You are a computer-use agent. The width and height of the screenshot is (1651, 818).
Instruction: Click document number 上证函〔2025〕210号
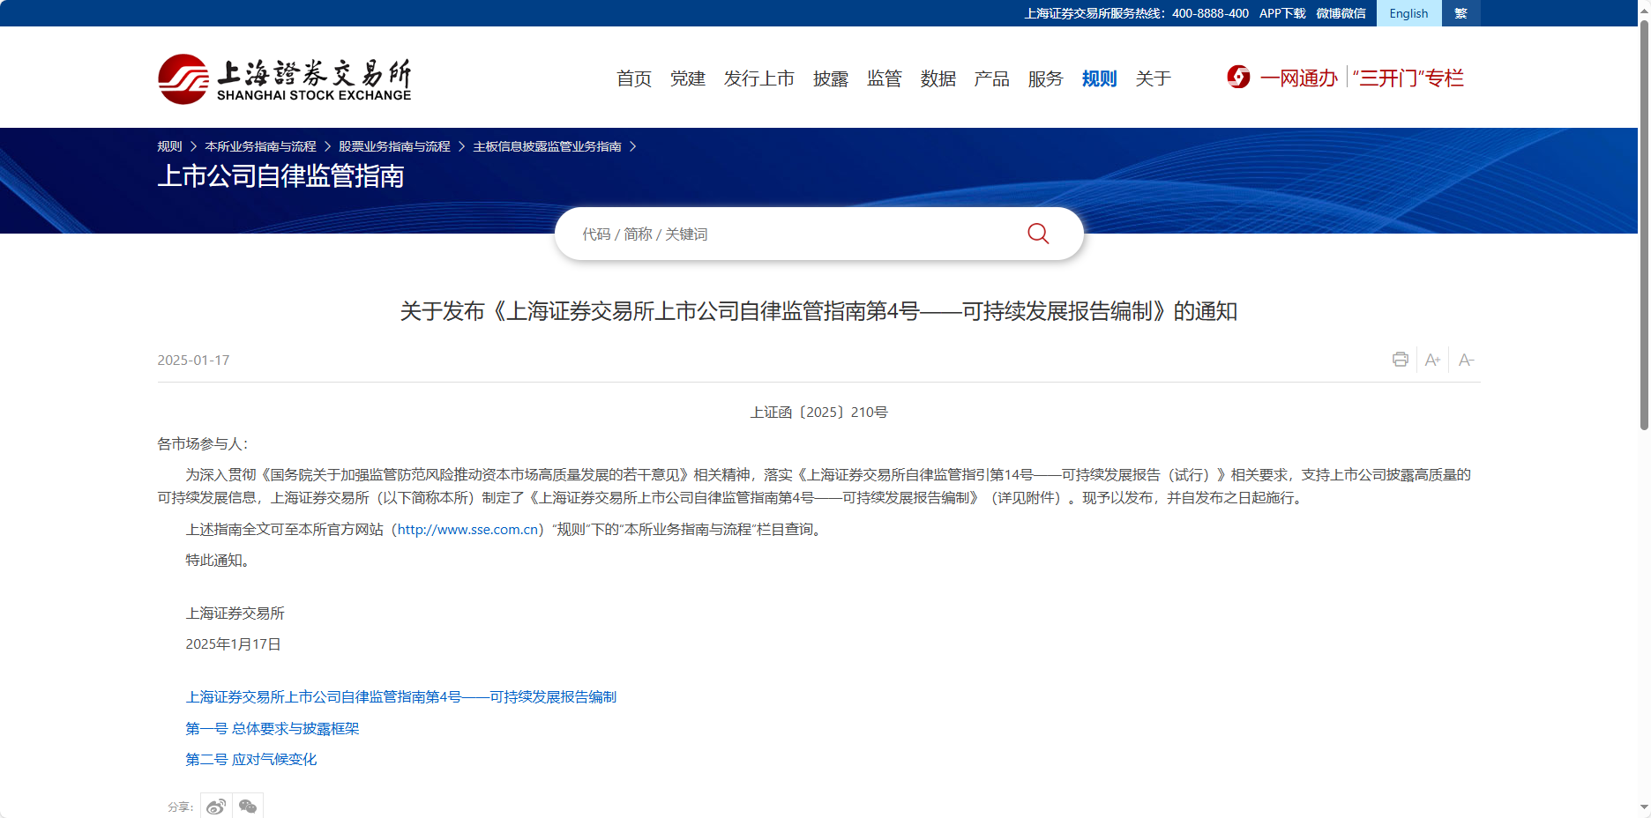click(819, 412)
